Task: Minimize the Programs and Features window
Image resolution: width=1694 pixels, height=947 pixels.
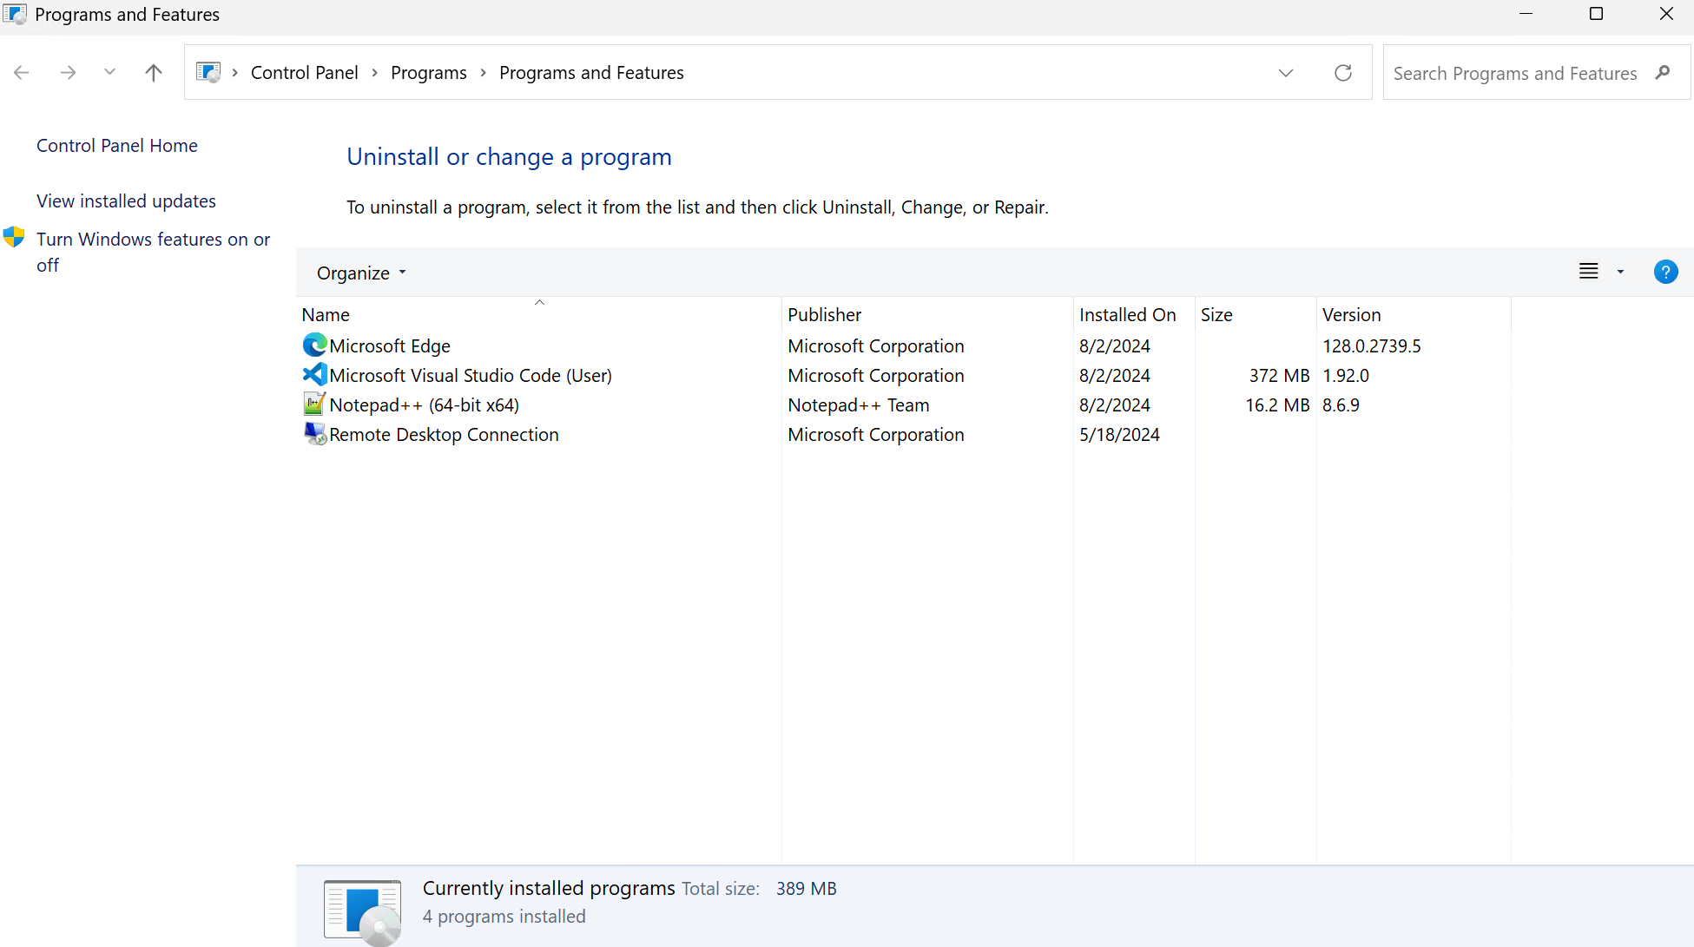Action: [x=1526, y=14]
